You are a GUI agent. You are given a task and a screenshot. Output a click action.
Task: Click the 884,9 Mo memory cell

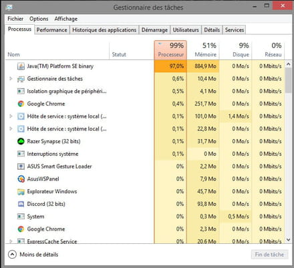point(203,66)
